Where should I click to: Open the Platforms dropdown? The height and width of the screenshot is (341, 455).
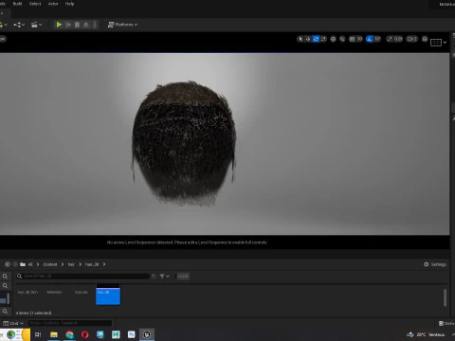tap(122, 25)
